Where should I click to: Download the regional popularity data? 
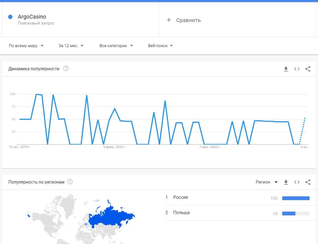(286, 182)
